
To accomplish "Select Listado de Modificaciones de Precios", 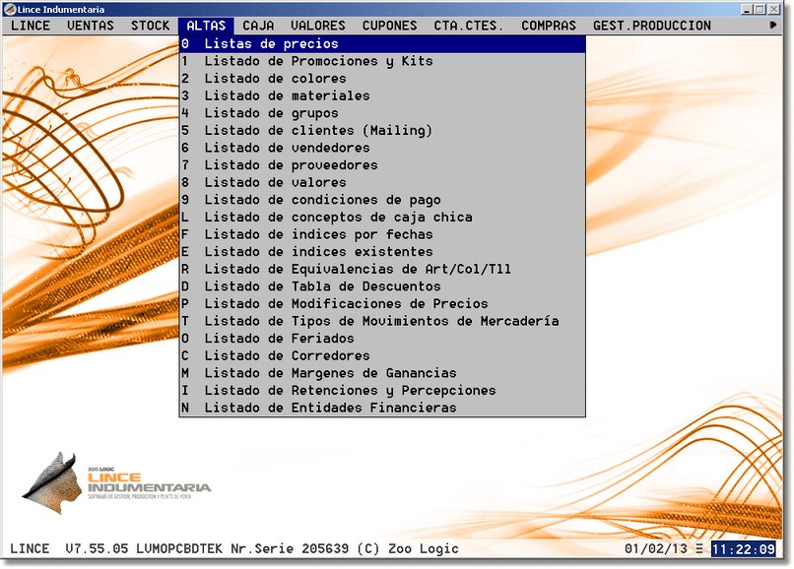I will [383, 304].
